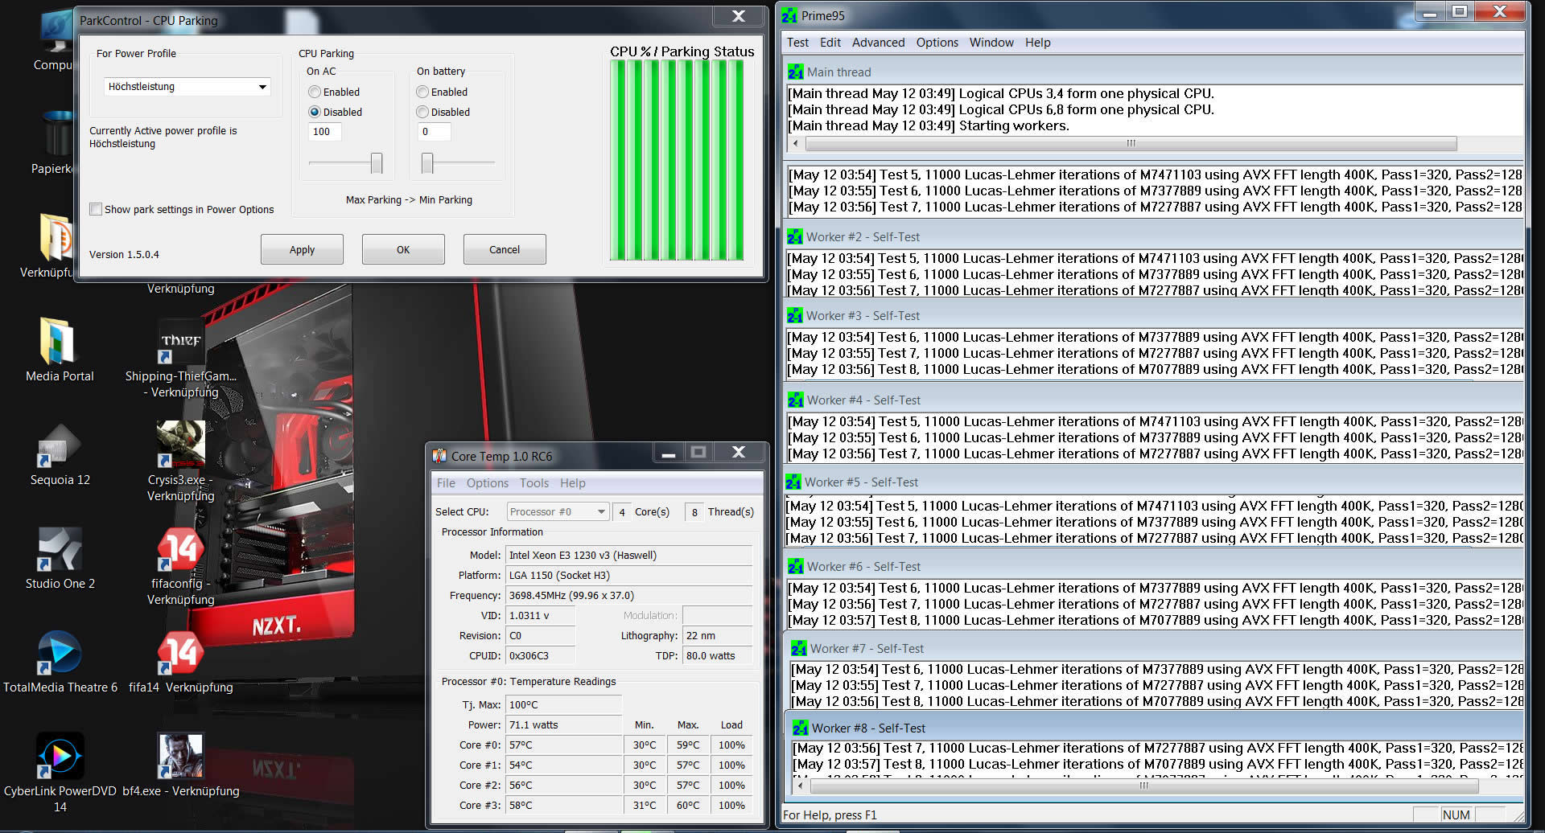Open the Prime95 Edit menu
The width and height of the screenshot is (1545, 833).
click(830, 43)
